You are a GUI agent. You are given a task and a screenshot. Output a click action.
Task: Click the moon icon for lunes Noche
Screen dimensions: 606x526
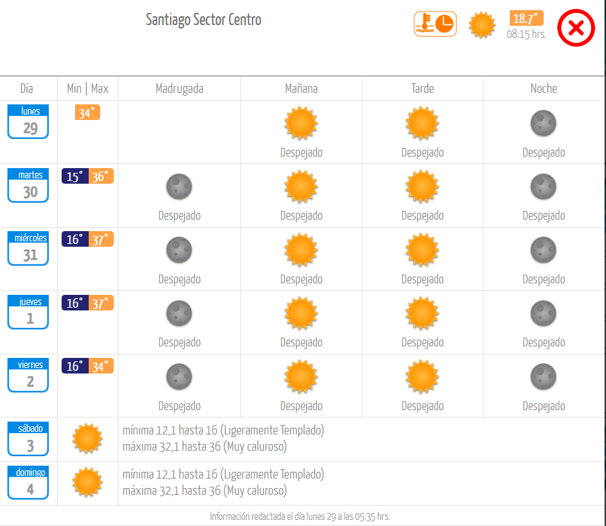(544, 123)
